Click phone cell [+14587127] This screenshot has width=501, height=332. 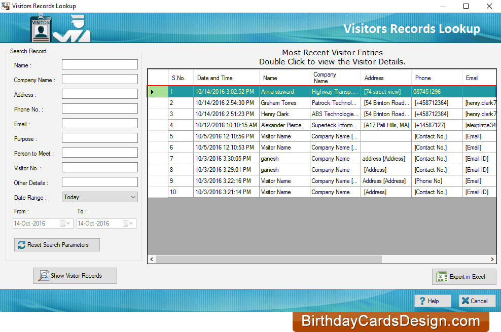(437, 125)
